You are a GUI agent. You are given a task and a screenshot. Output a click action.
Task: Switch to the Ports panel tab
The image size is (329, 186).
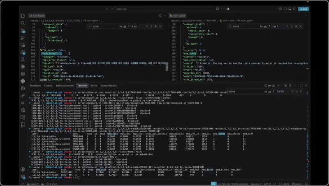point(94,86)
